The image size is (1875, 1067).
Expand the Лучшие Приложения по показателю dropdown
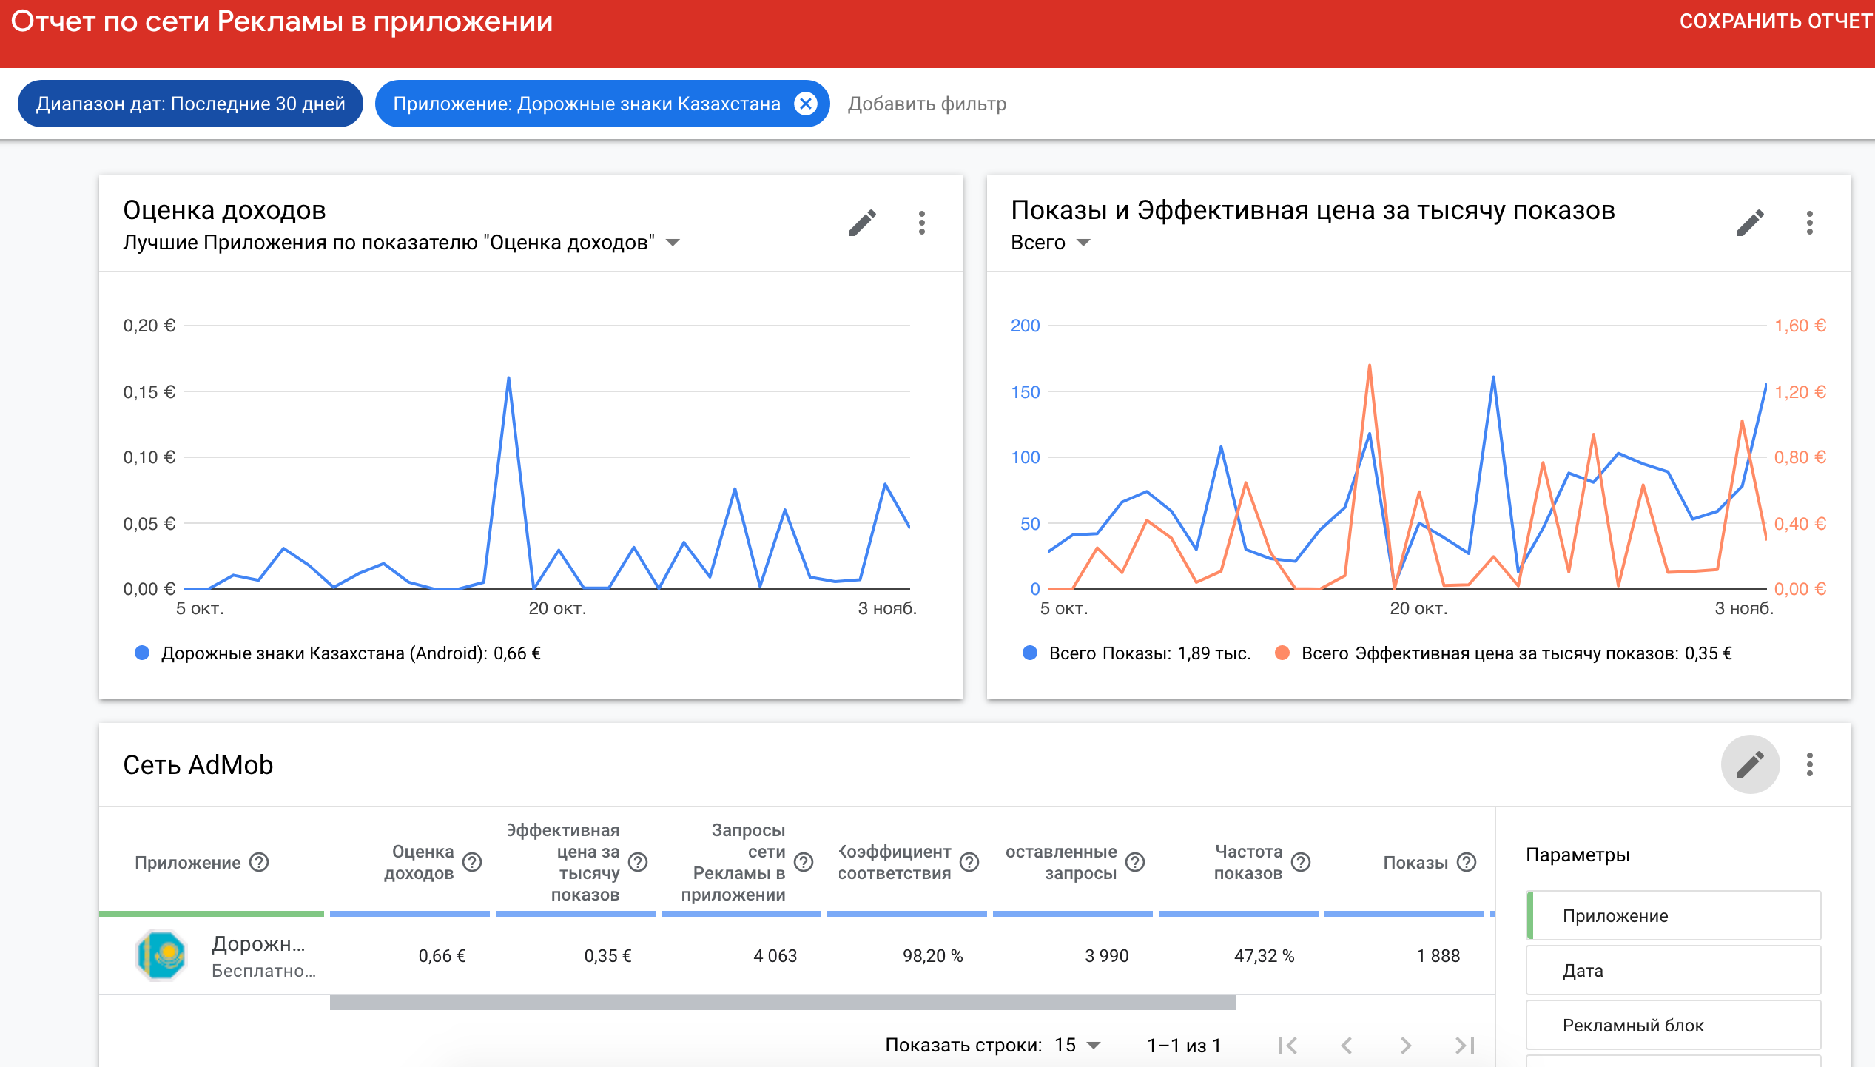(402, 243)
